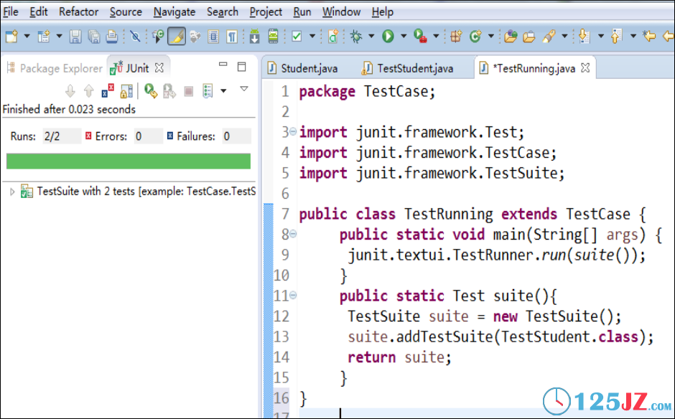The width and height of the screenshot is (675, 419).
Task: Click the Debug bug icon
Action: click(356, 36)
